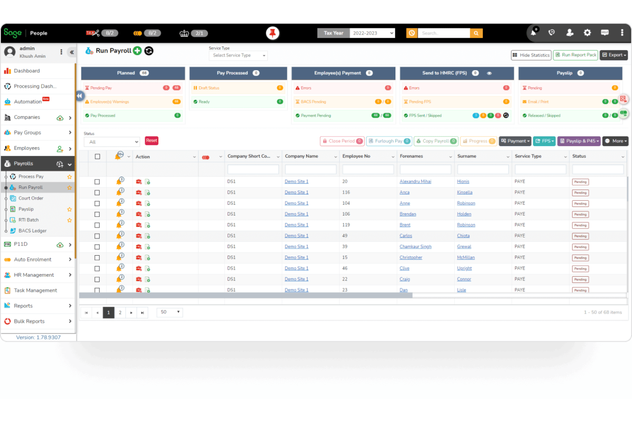Open Automation in the sidebar
Screen dimensions: 632x422
pos(28,102)
